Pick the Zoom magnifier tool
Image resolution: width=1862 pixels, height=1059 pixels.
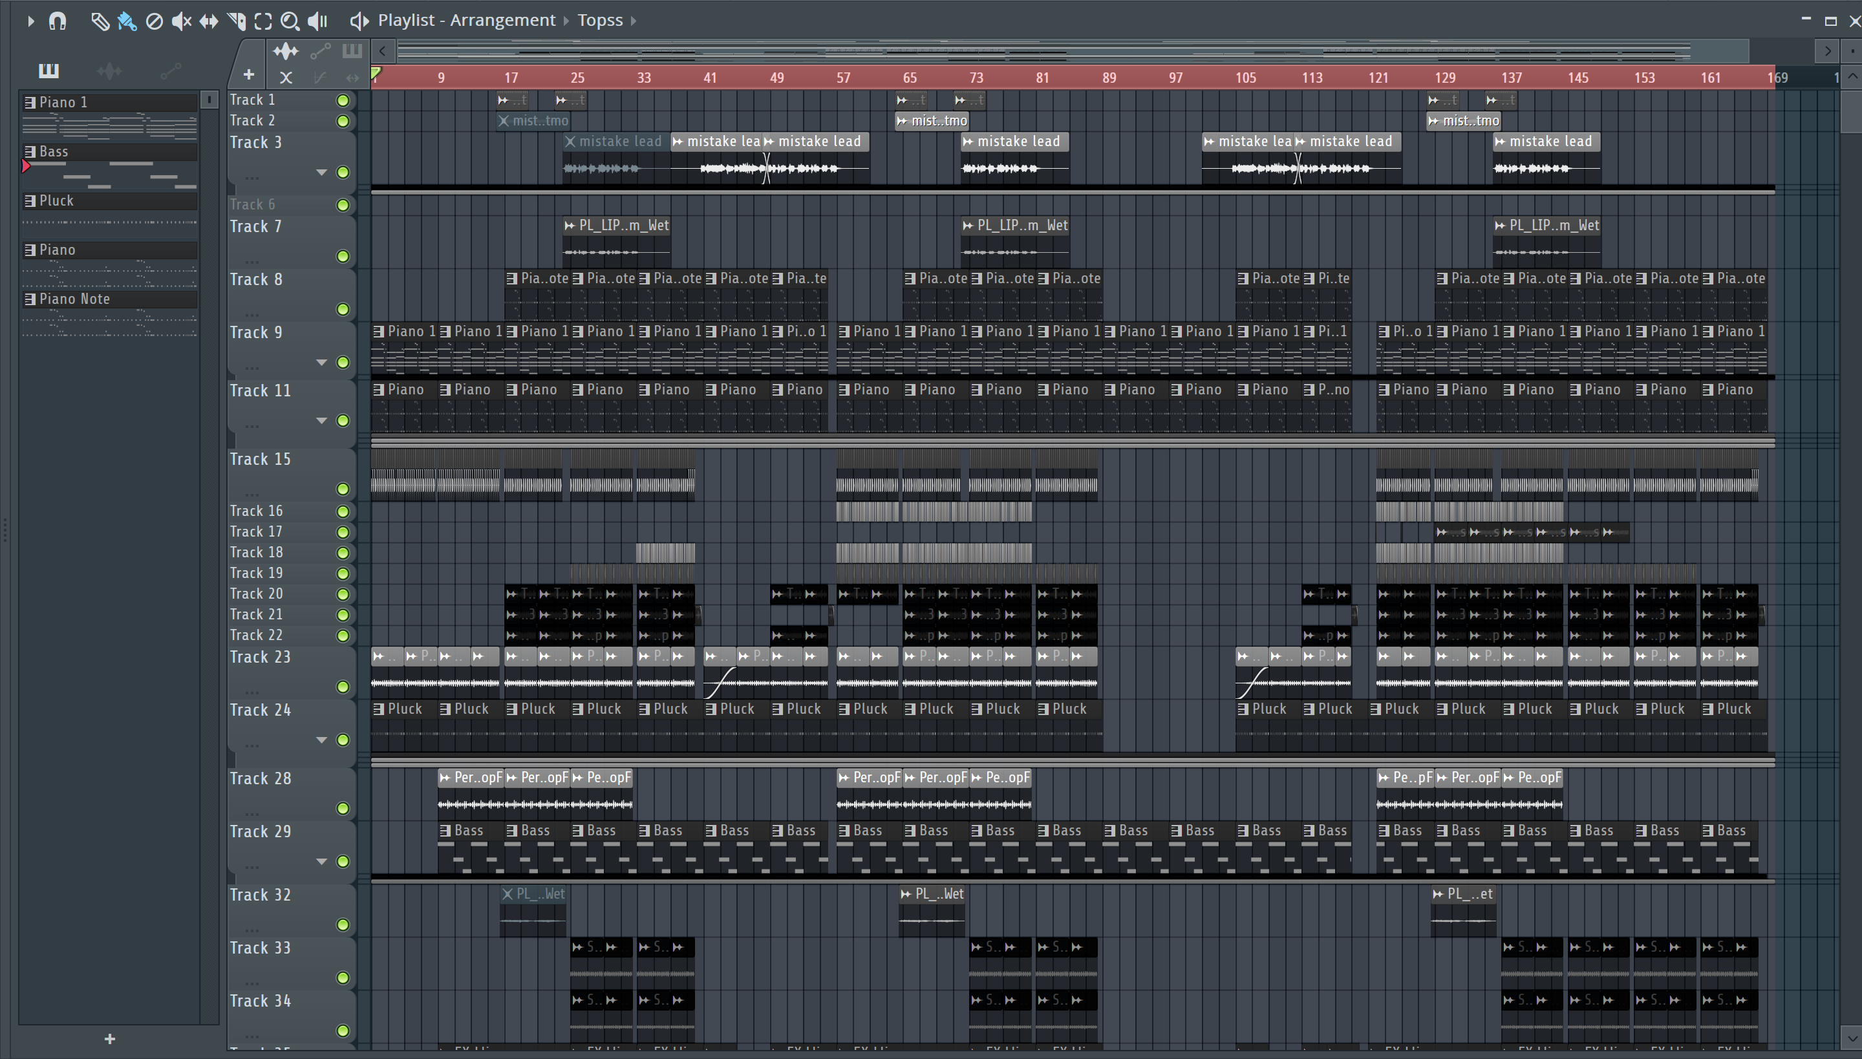point(290,21)
